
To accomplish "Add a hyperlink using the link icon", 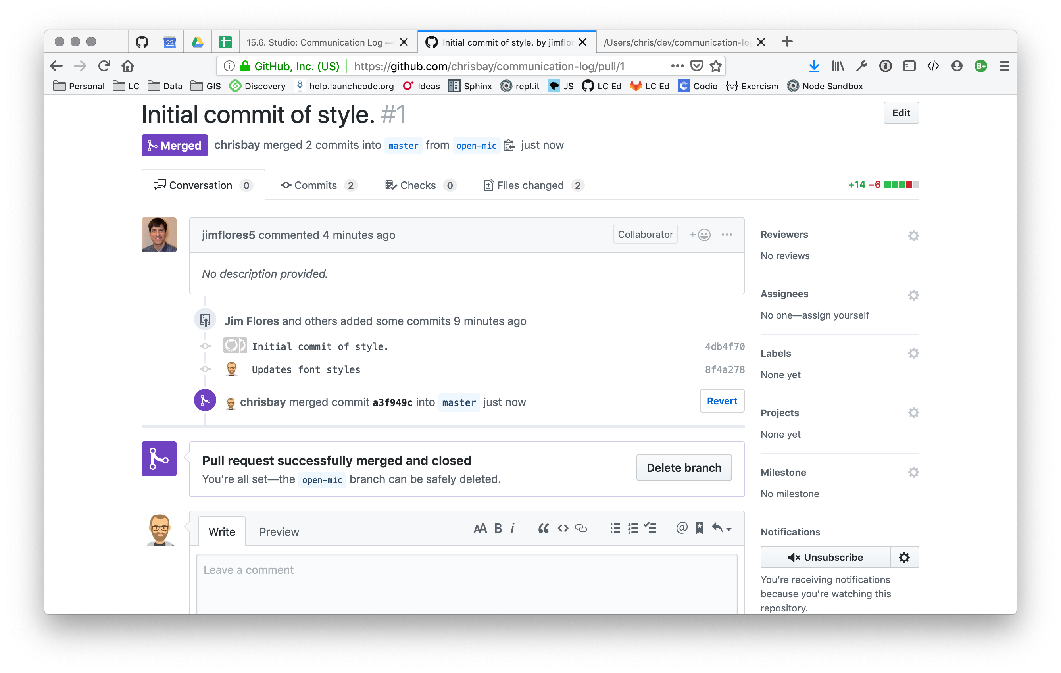I will [x=582, y=528].
